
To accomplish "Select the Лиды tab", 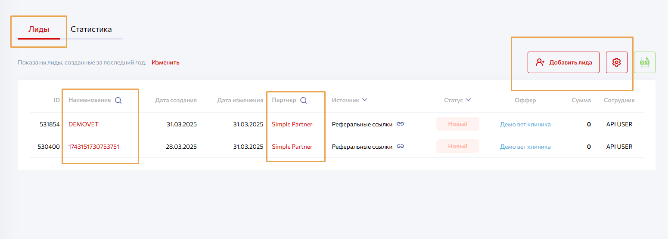I will (x=39, y=29).
